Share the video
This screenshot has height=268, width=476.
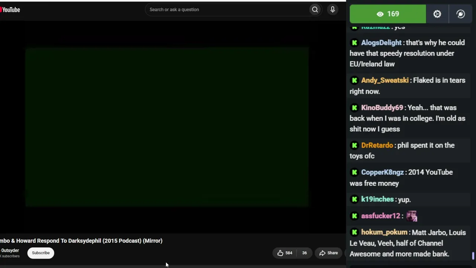click(329, 253)
